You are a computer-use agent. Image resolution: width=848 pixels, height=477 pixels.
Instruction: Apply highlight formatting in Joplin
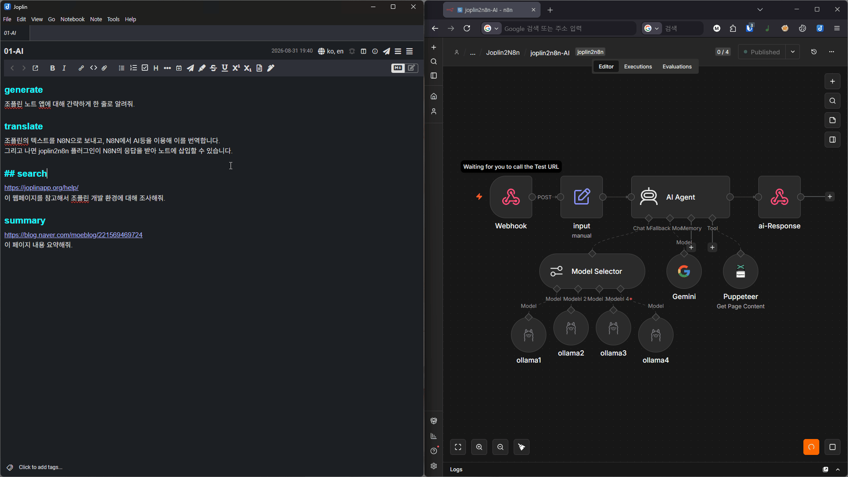202,68
